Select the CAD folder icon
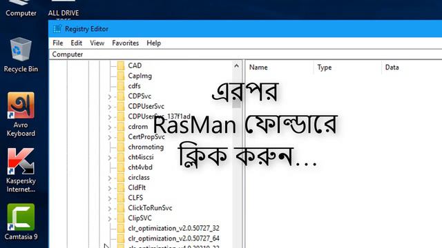The height and width of the screenshot is (248, 442). pos(121,66)
